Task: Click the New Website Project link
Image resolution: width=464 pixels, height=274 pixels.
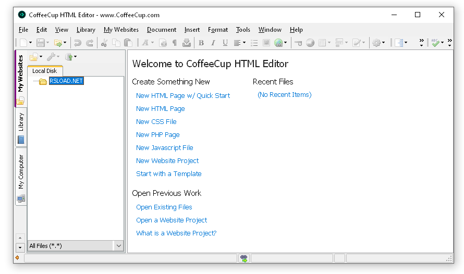Action: (x=167, y=161)
